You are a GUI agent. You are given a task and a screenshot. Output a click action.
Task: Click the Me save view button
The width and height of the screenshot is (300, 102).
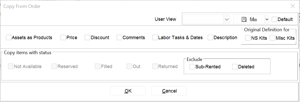pyautogui.click(x=249, y=19)
